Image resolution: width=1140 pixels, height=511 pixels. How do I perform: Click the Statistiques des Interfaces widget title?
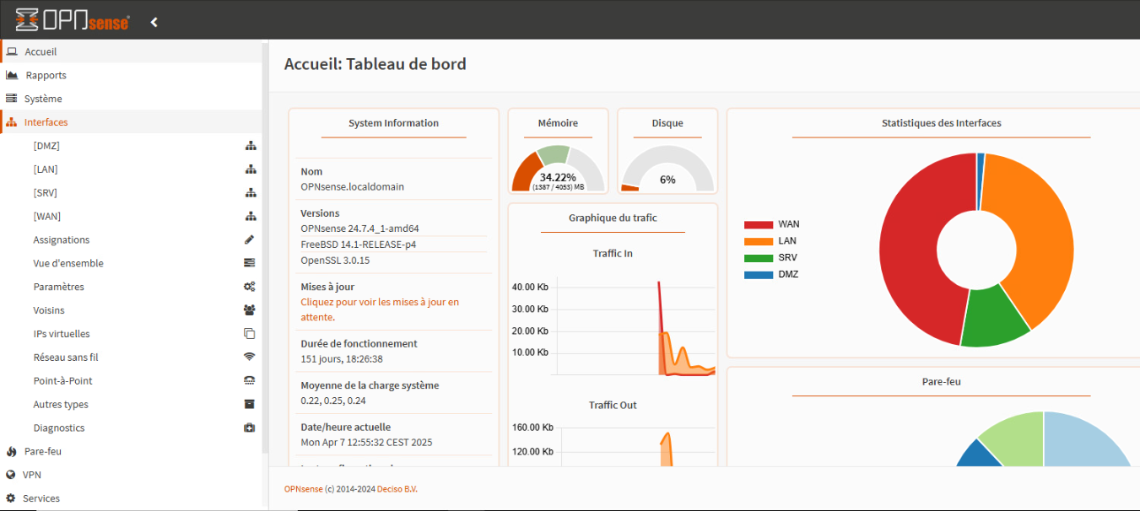pyautogui.click(x=942, y=123)
